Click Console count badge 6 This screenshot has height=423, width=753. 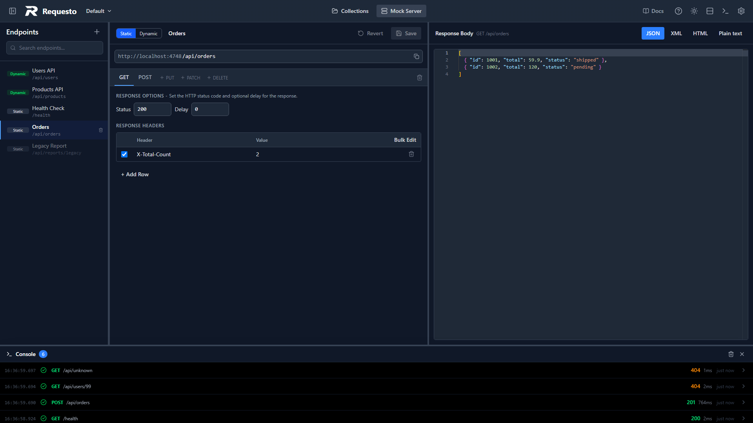coord(43,354)
